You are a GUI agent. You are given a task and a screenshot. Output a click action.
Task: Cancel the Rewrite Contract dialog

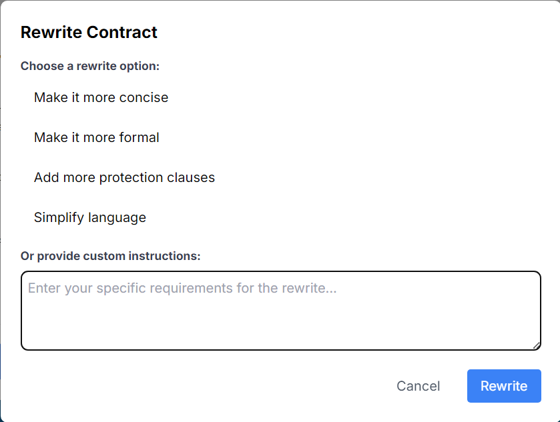tap(418, 386)
